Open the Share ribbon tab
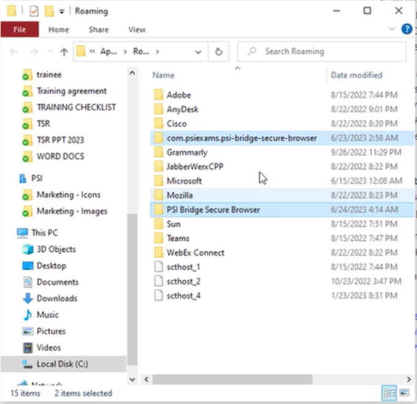This screenshot has width=417, height=404. coord(98,29)
